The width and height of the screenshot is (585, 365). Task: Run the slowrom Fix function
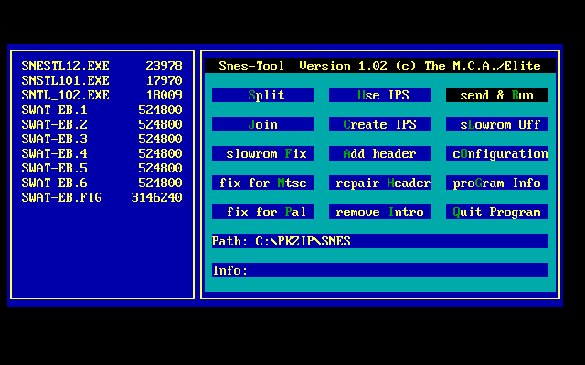point(263,153)
